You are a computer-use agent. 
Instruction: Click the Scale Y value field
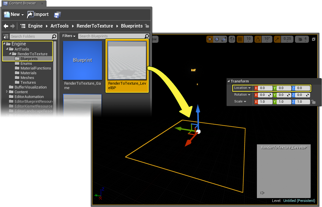[284, 102]
